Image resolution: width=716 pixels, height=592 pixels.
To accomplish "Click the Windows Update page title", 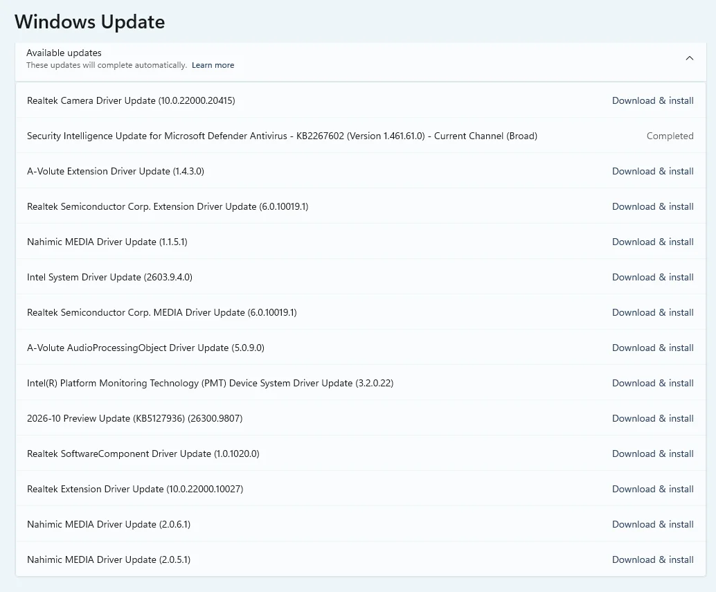I will [89, 22].
